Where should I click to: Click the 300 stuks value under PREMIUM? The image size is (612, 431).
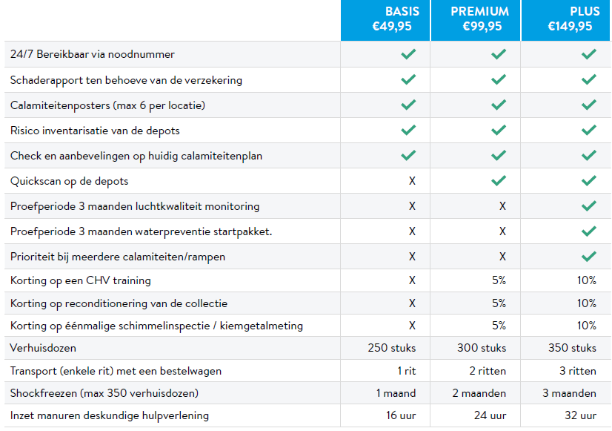[x=482, y=348]
